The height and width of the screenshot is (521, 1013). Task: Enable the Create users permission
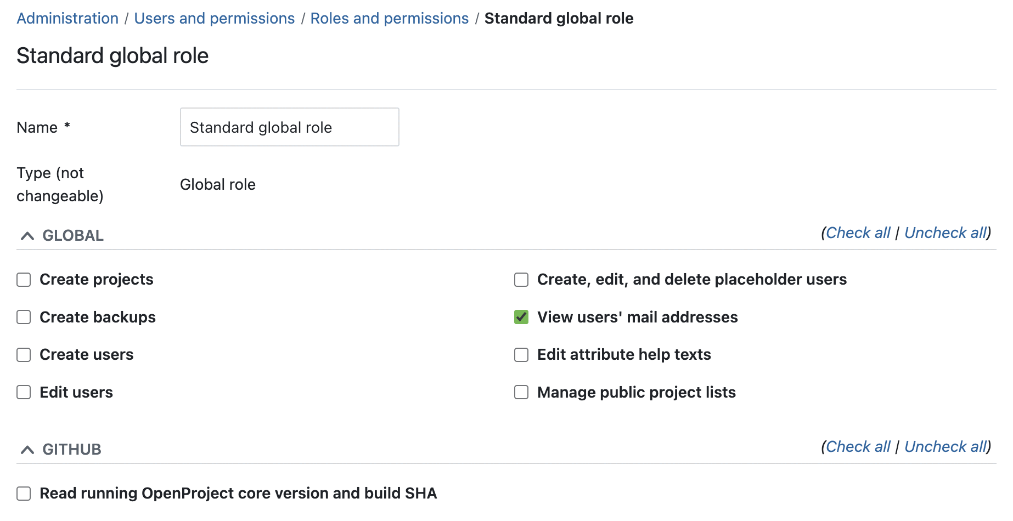click(24, 355)
